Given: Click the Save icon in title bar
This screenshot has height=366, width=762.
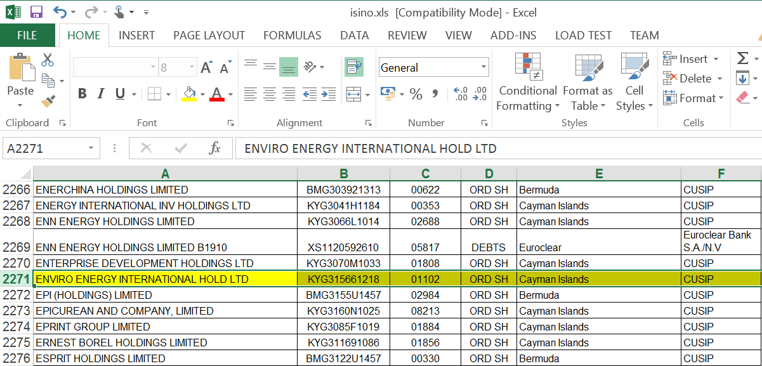Looking at the screenshot, I should click(36, 12).
